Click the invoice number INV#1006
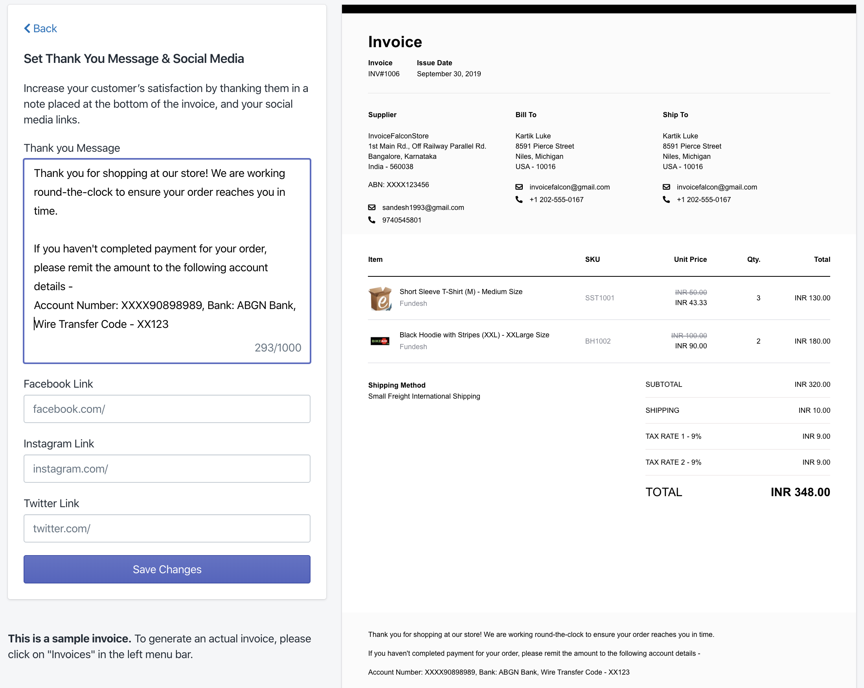The width and height of the screenshot is (864, 688). [x=384, y=74]
